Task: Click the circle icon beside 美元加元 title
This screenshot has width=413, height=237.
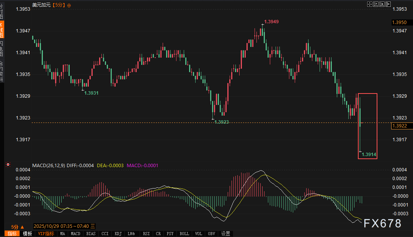Action: pos(69,5)
